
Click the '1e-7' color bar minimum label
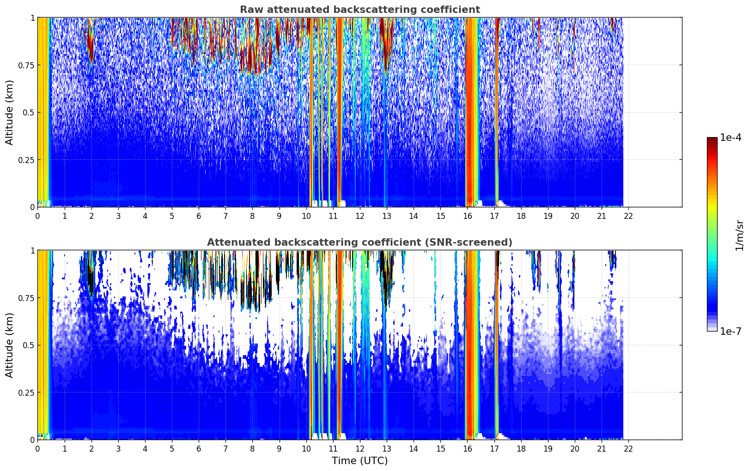tap(731, 332)
